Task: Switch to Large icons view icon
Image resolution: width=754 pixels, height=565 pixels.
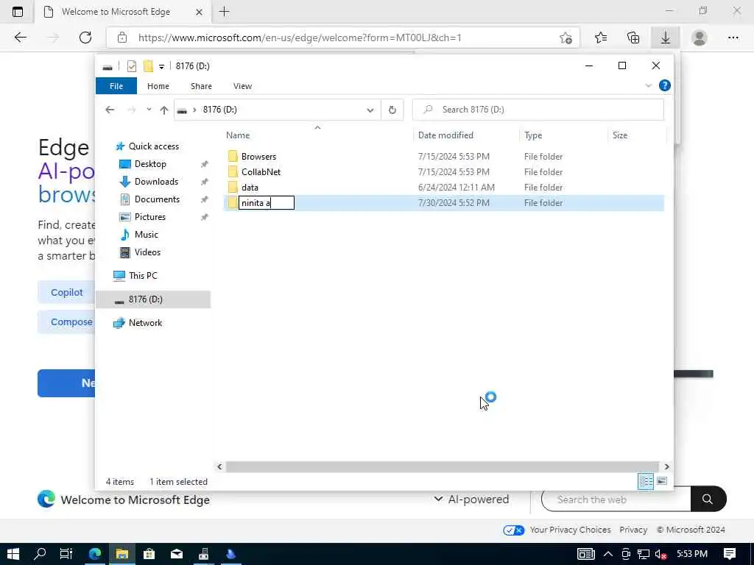Action: click(x=662, y=481)
